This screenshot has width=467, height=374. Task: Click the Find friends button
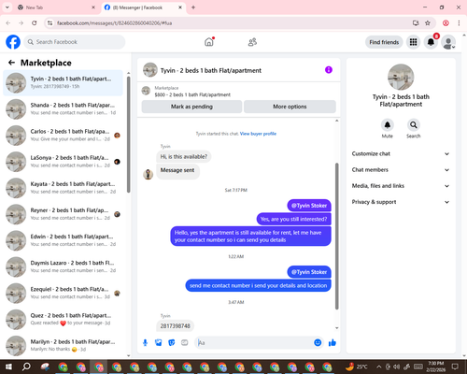pos(384,42)
